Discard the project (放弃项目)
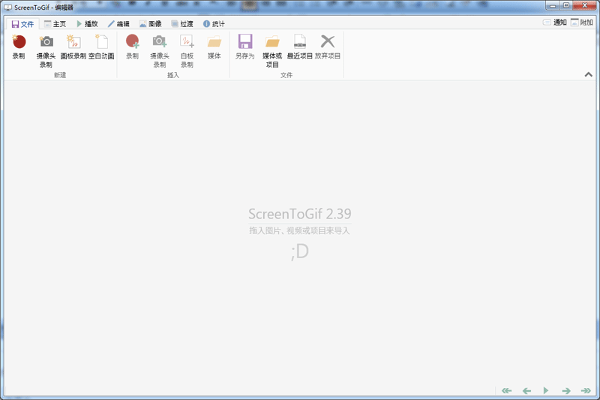This screenshot has width=600, height=400. pos(328,47)
